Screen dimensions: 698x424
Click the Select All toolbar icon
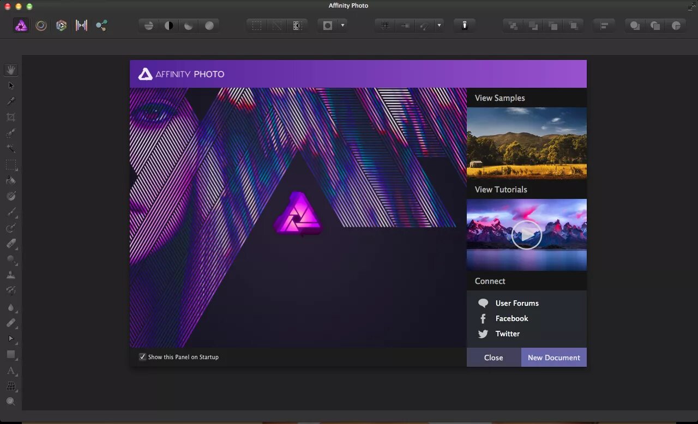[256, 26]
